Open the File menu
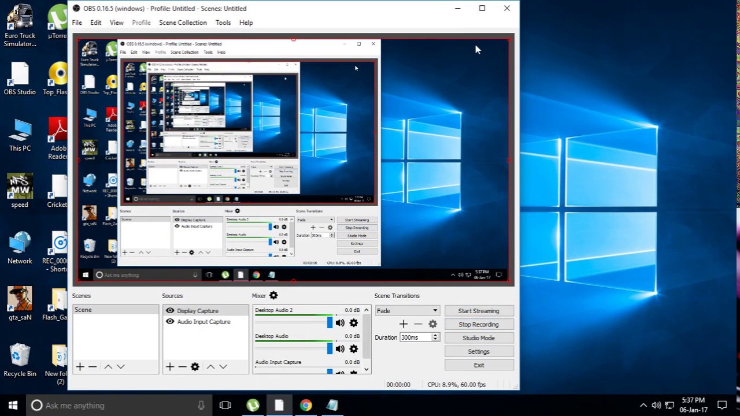The image size is (740, 416). tap(77, 23)
